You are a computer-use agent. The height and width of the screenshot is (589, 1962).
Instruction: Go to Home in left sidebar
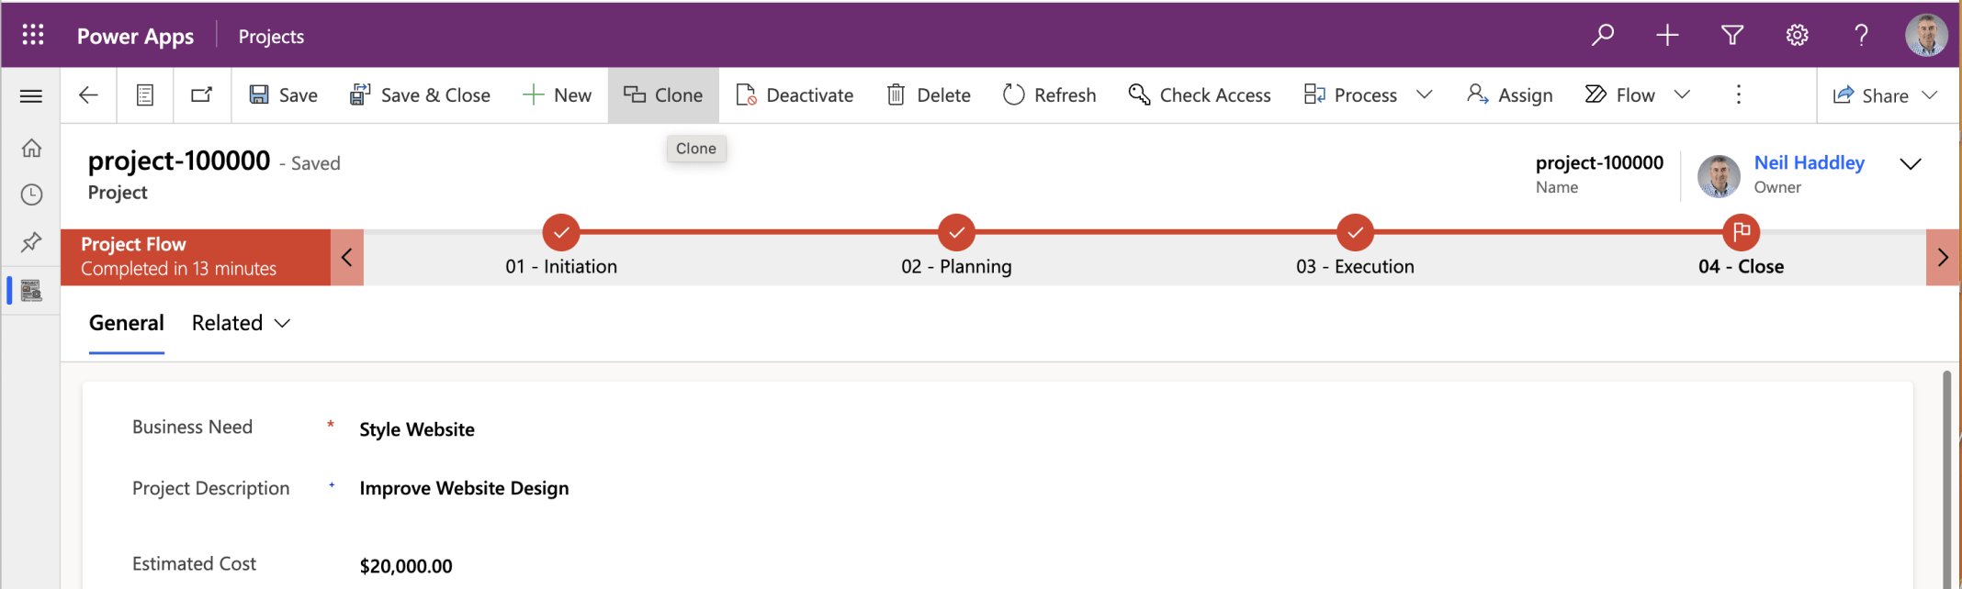tap(31, 148)
